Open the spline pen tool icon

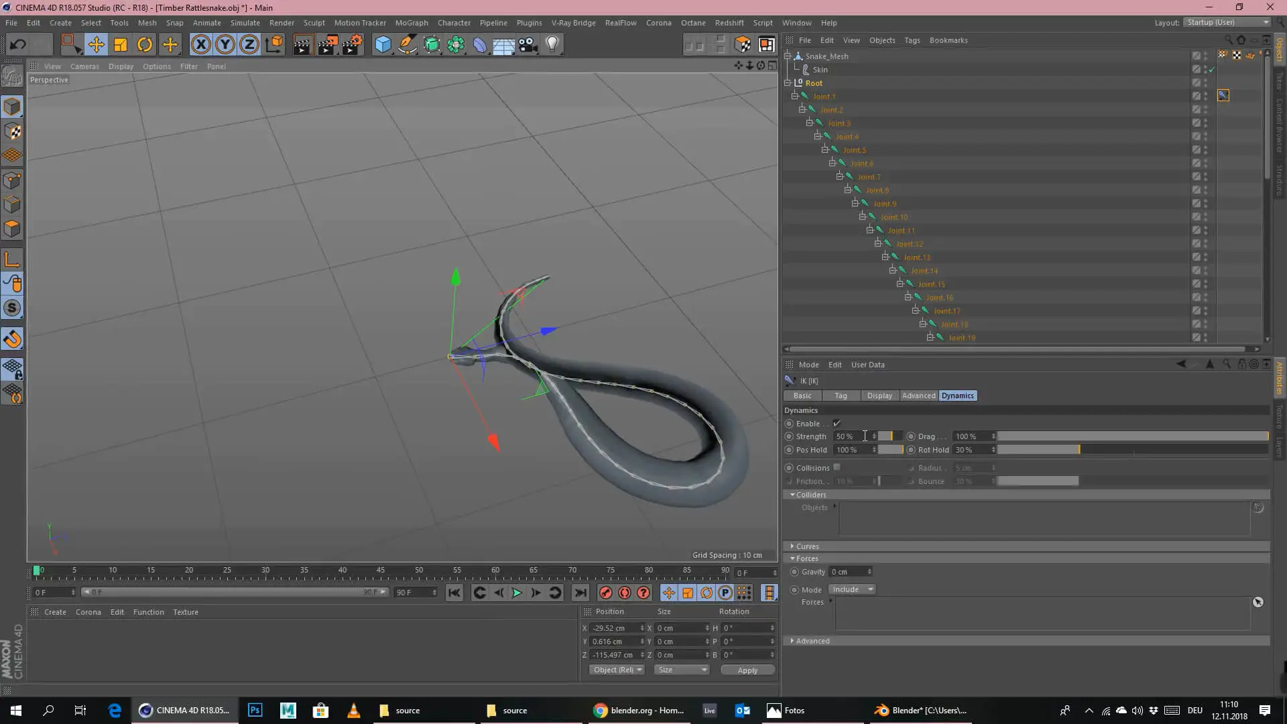click(x=407, y=45)
